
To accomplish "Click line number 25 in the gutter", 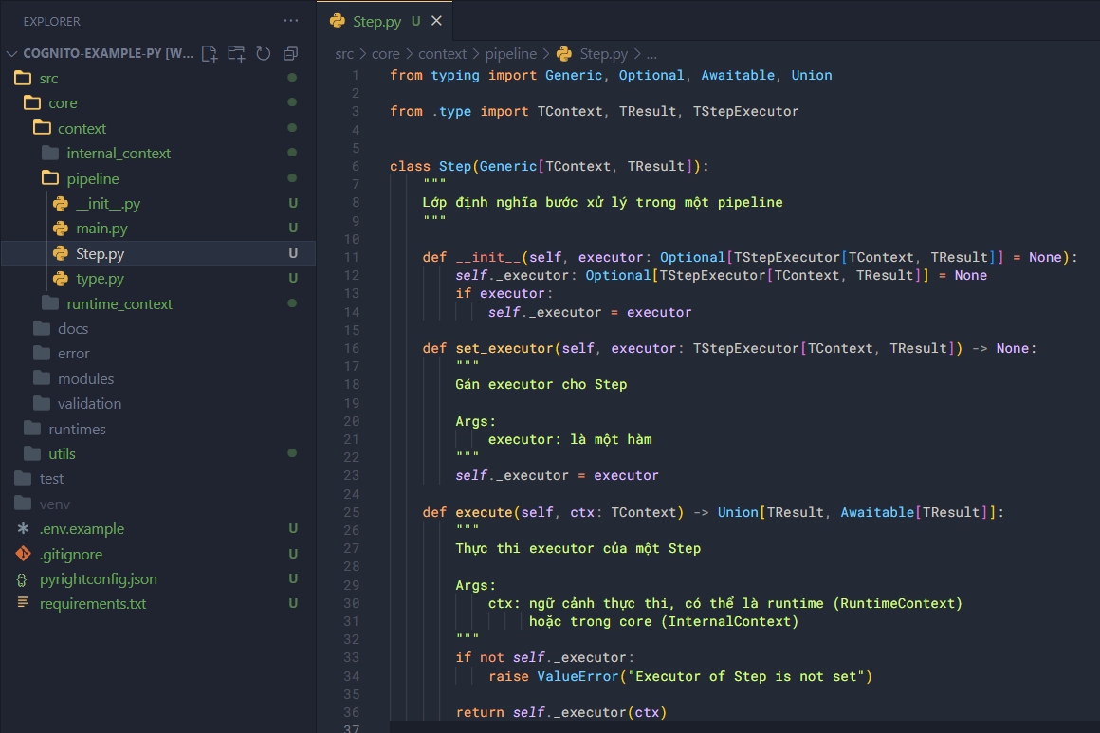I will pos(351,512).
